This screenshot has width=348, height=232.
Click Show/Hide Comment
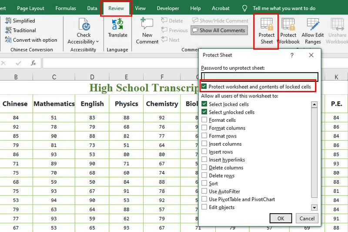[x=220, y=20]
